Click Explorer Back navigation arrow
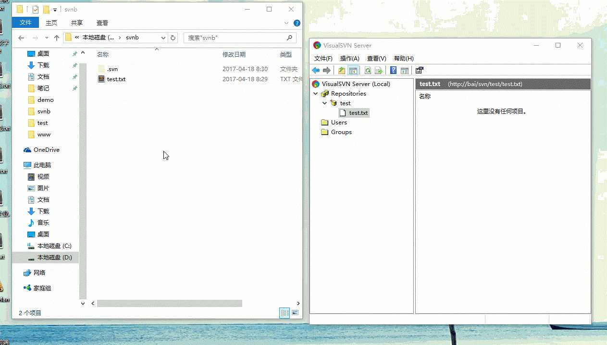The width and height of the screenshot is (607, 345). tap(22, 37)
